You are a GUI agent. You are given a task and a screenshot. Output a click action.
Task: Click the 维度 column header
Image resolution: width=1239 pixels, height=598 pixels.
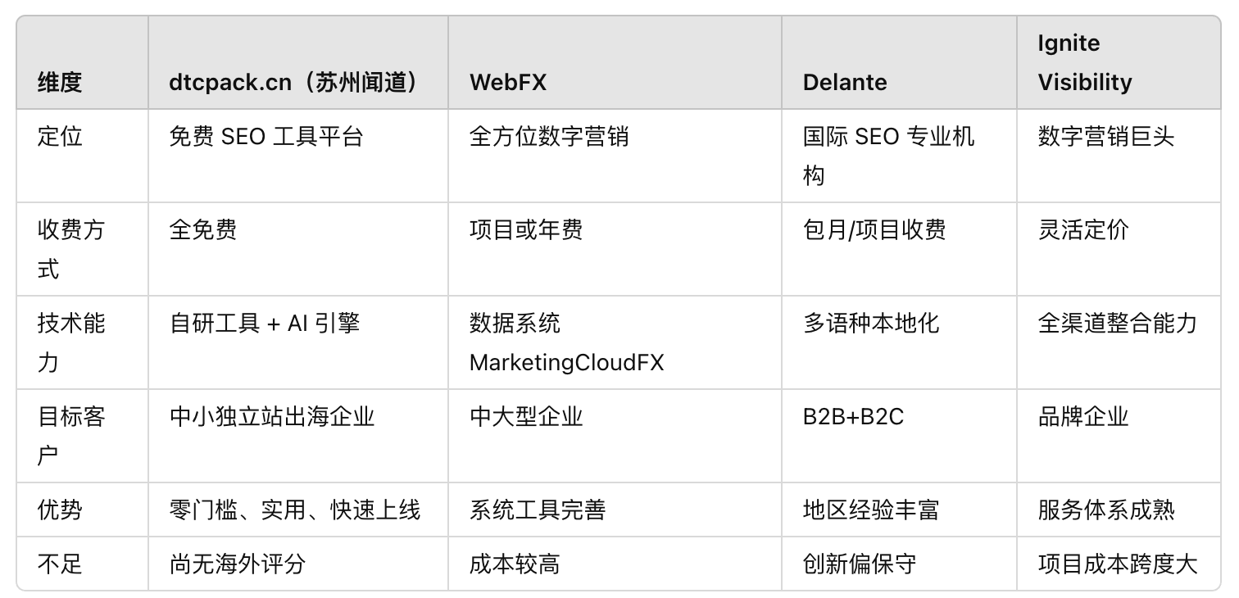[x=60, y=82]
